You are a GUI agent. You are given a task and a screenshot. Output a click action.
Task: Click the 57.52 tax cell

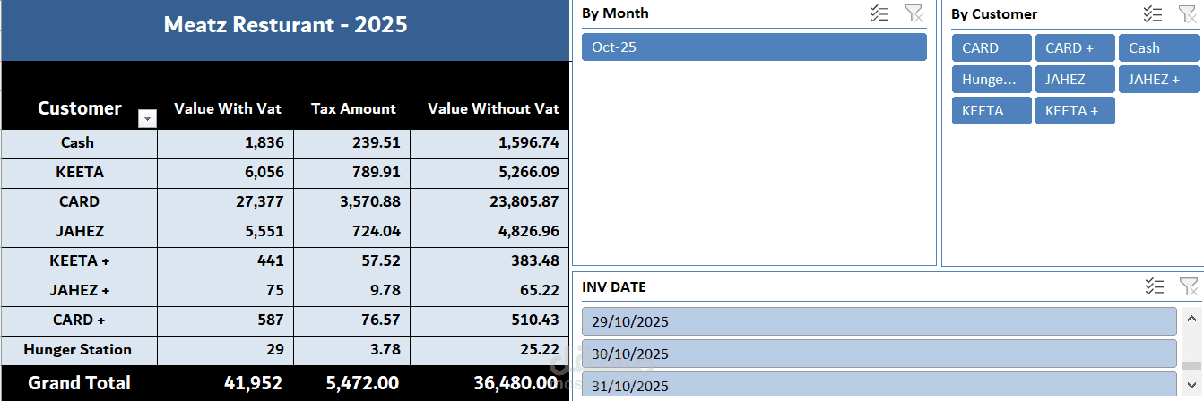pyautogui.click(x=352, y=261)
